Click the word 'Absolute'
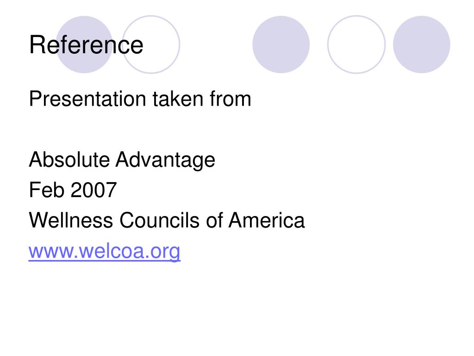The height and width of the screenshot is (356, 474). click(69, 159)
